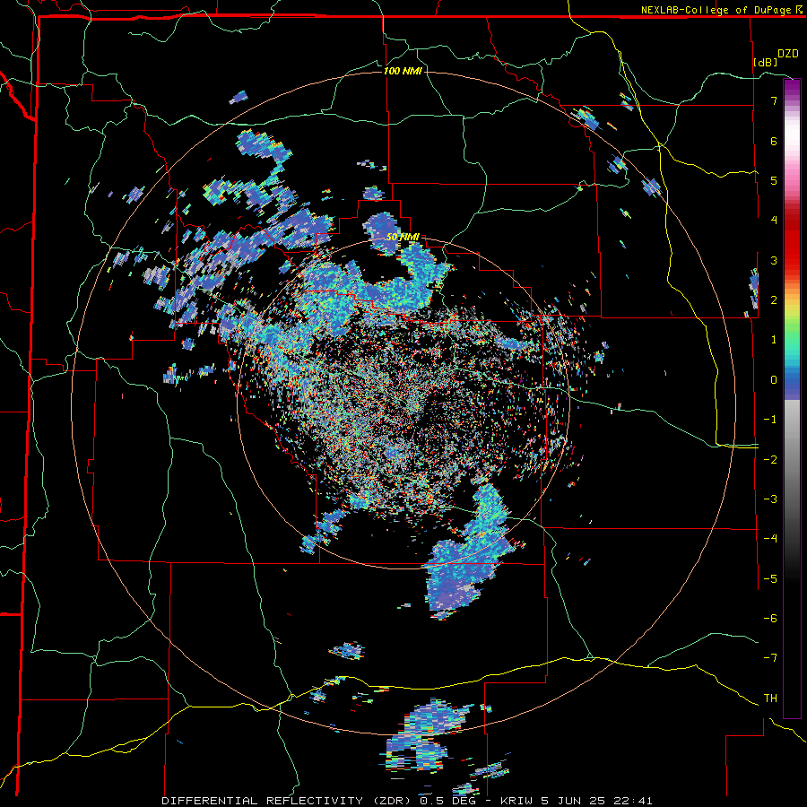
Task: Click the -6 dB value on color scale
Action: [x=770, y=618]
